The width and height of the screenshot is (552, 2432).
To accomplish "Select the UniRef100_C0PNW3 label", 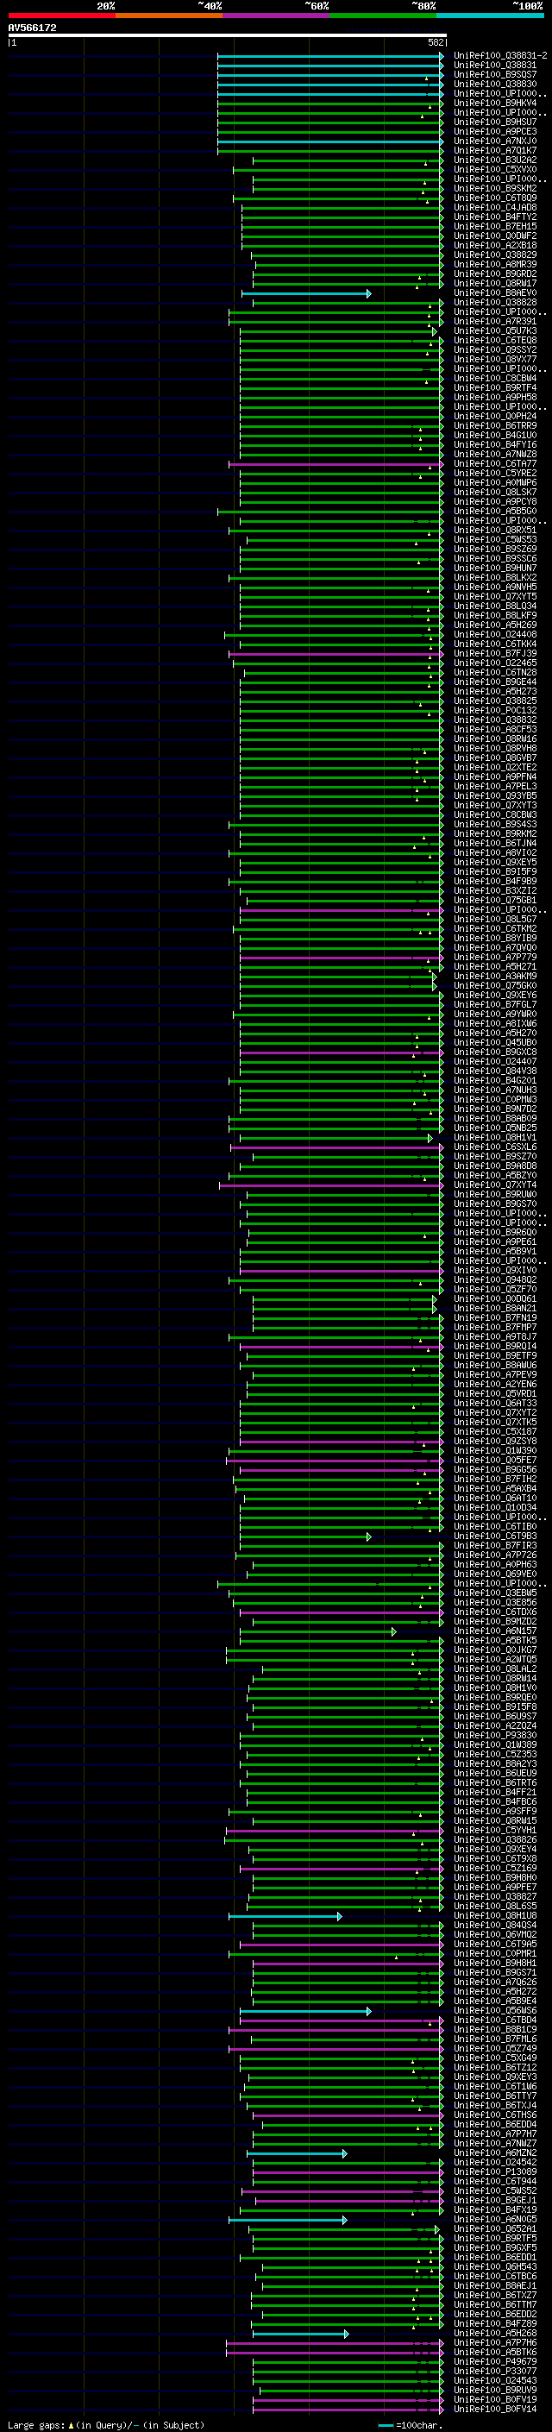I will (x=495, y=1100).
